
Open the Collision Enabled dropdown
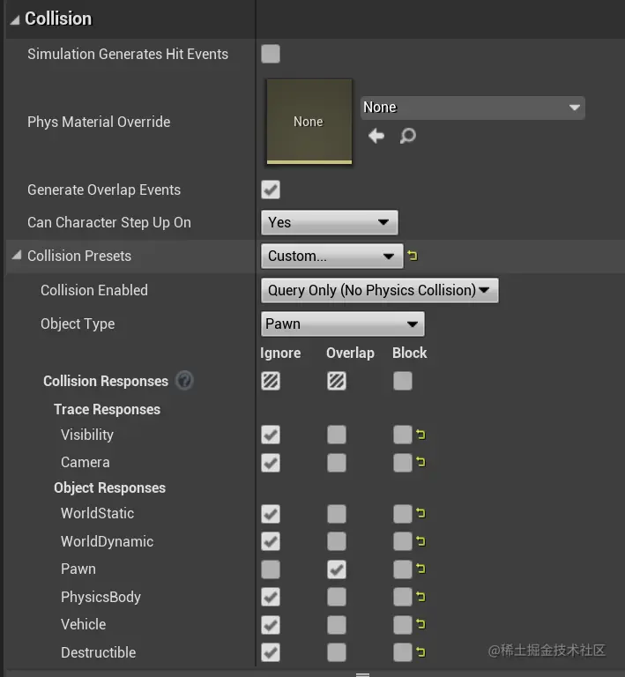coord(379,290)
